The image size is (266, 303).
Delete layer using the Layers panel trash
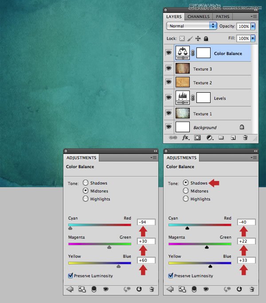click(245, 138)
